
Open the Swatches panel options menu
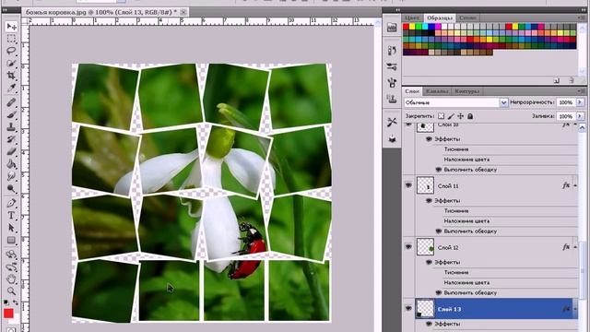coord(581,18)
